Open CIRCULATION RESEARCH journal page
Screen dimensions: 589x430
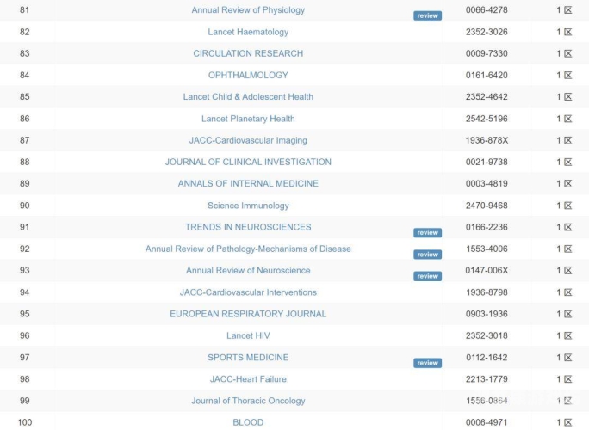tap(248, 53)
